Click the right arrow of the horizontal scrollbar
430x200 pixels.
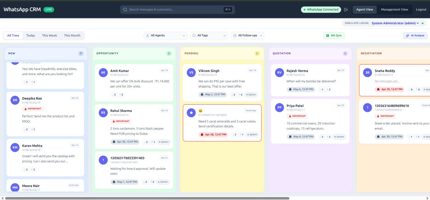pyautogui.click(x=428, y=198)
